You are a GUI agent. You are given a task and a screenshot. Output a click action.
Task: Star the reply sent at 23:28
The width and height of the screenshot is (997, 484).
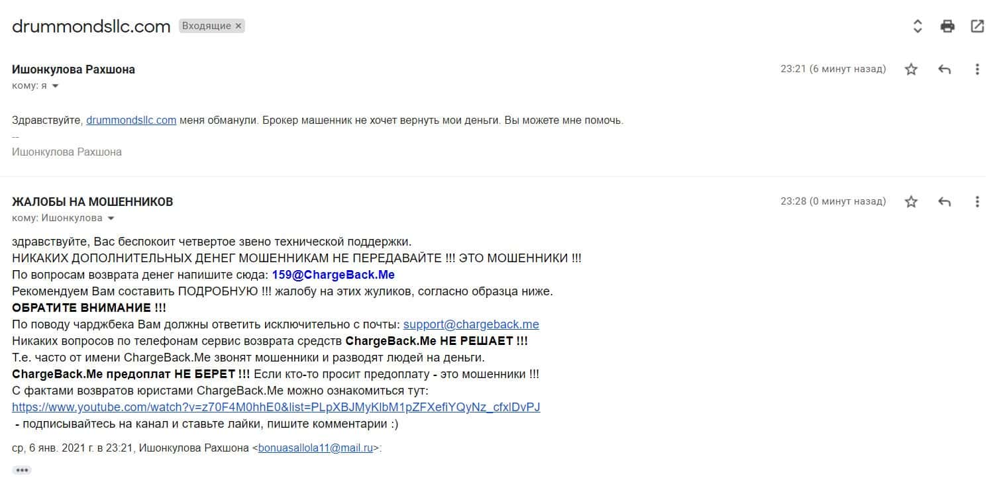click(911, 202)
